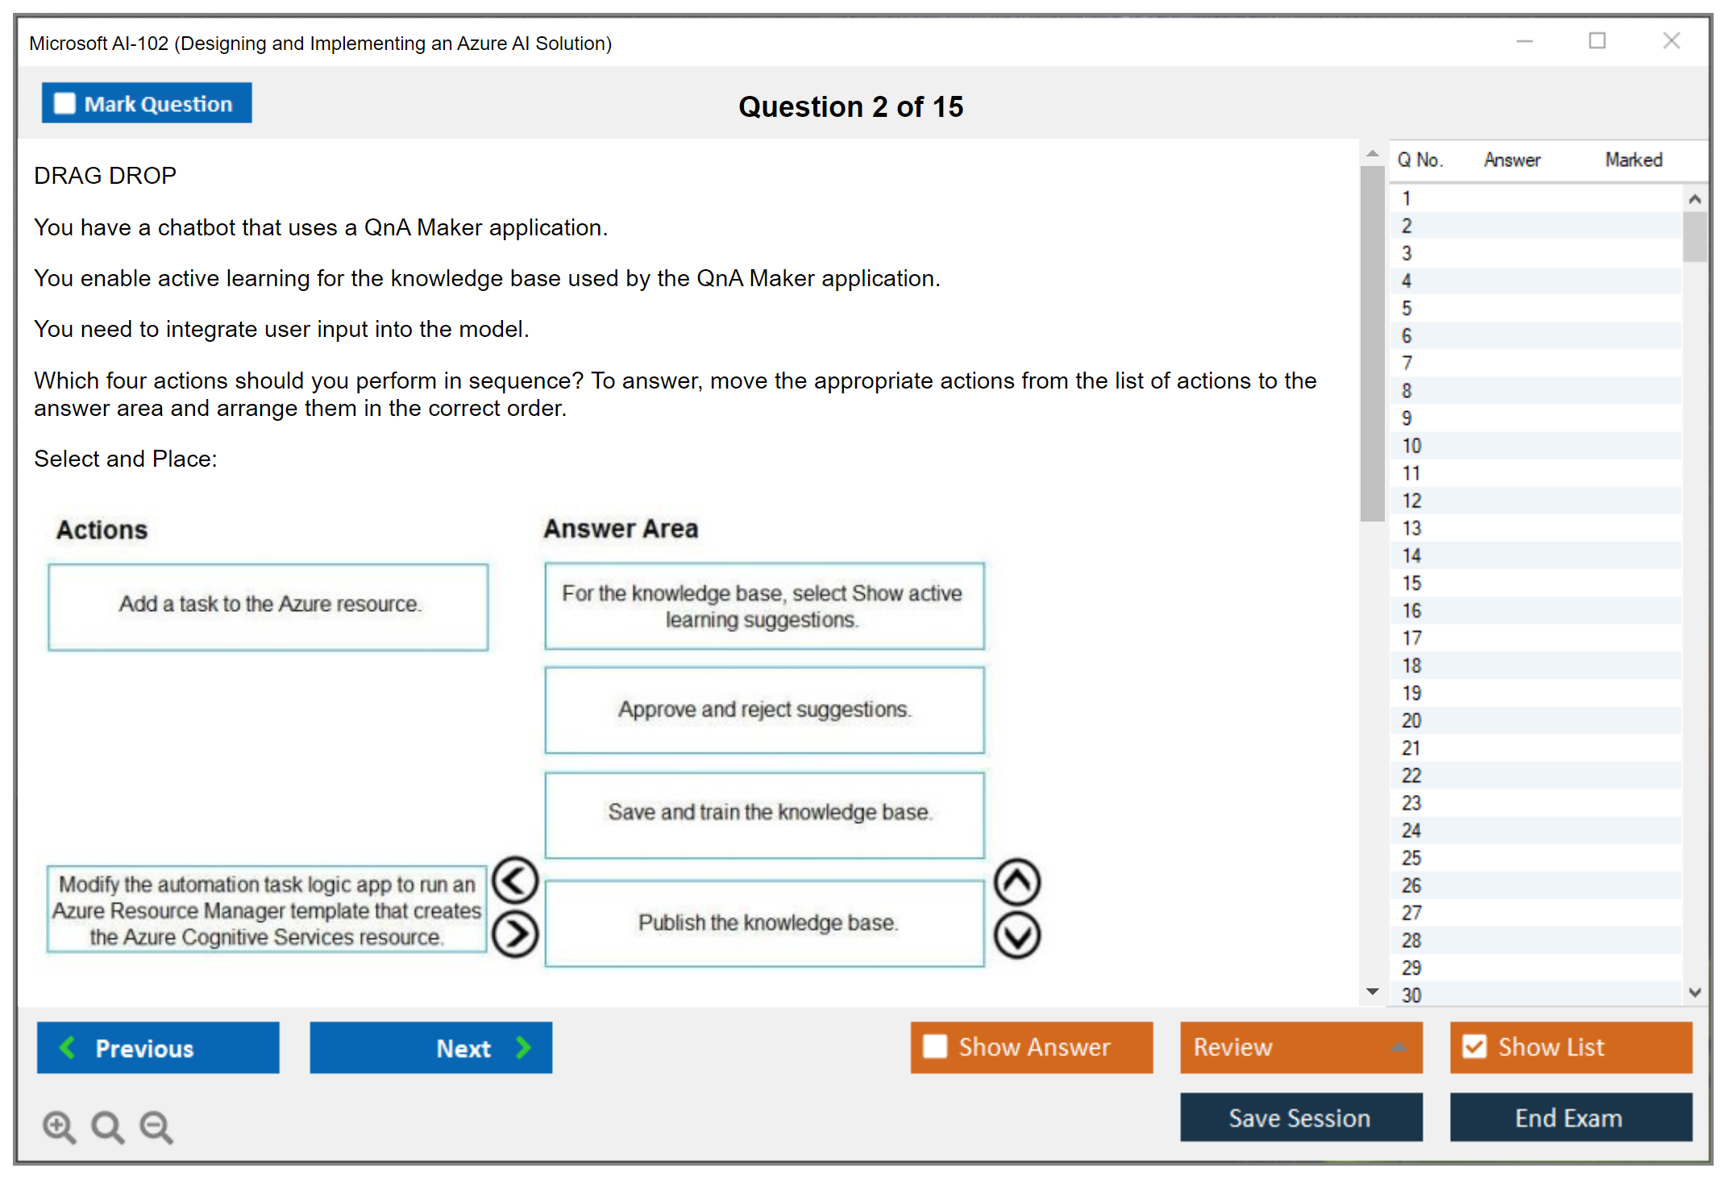Image resolution: width=1733 pixels, height=1185 pixels.
Task: Click the question pane vertical scrollbar thumb
Action: pos(1372,343)
